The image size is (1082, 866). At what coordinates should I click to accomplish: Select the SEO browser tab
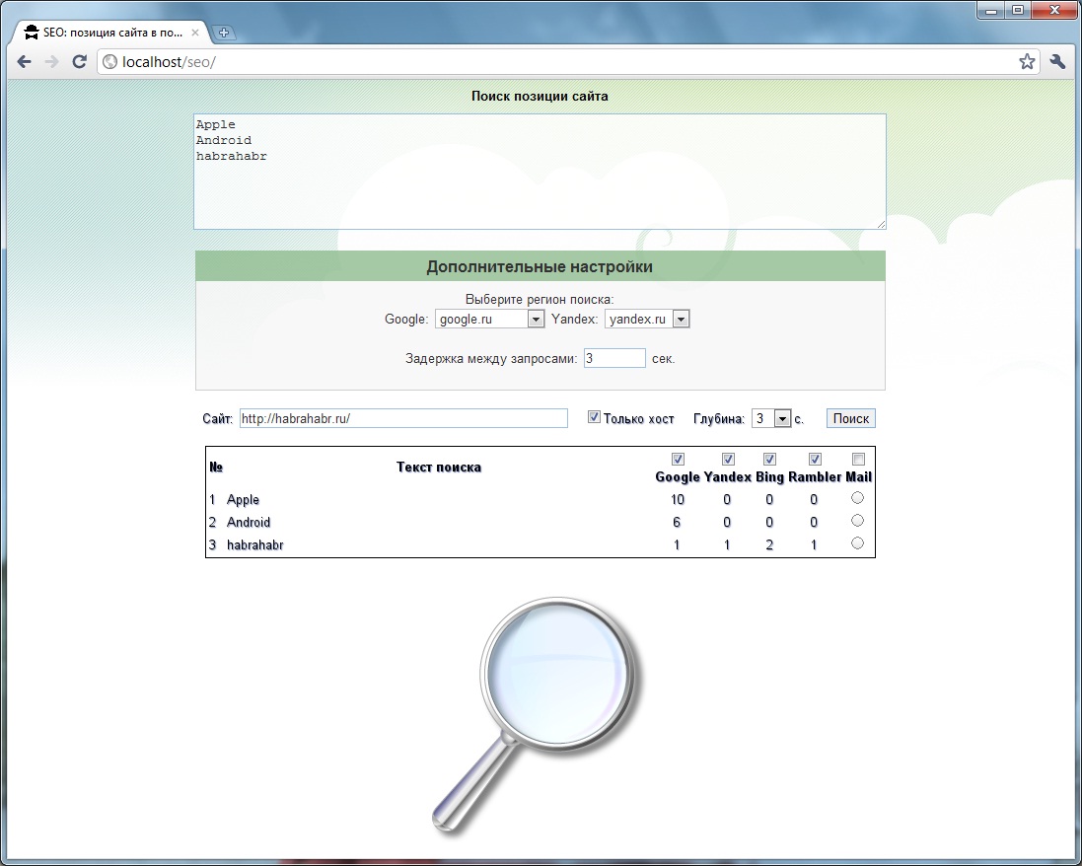coord(108,33)
